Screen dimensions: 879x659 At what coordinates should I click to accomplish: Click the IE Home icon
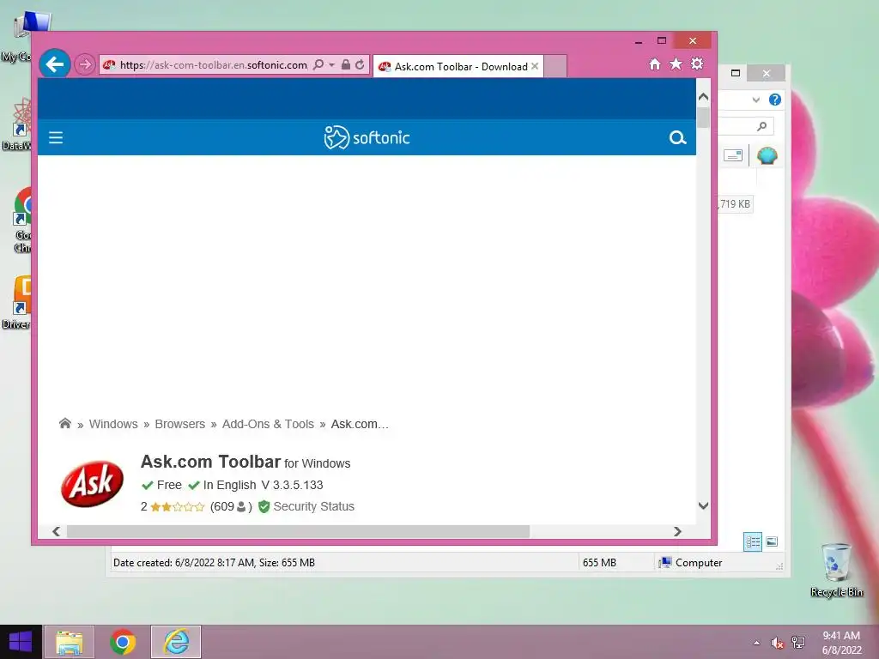pyautogui.click(x=654, y=63)
